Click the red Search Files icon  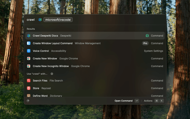29,81
